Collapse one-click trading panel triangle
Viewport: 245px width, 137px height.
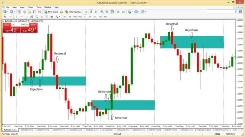(3, 21)
